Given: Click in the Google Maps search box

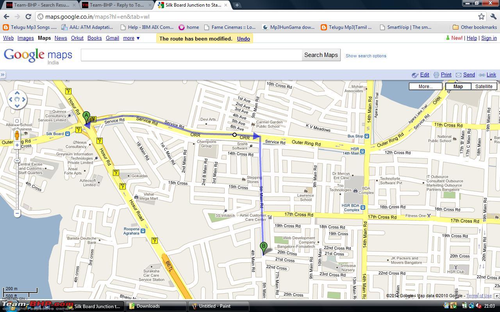Looking at the screenshot, I should click(x=191, y=55).
